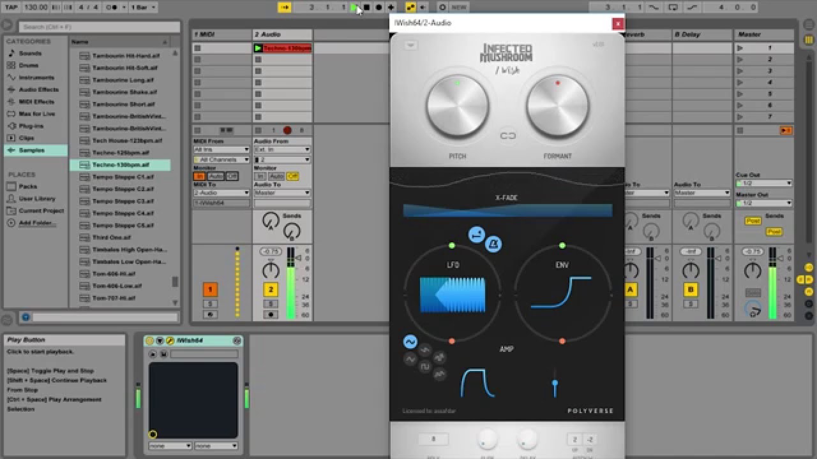The image size is (817, 459).
Task: Click the transport Play button
Action: [x=354, y=7]
